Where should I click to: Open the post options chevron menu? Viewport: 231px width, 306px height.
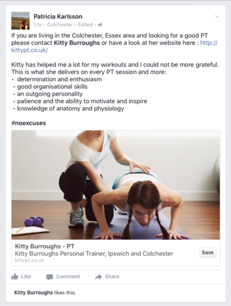click(217, 17)
